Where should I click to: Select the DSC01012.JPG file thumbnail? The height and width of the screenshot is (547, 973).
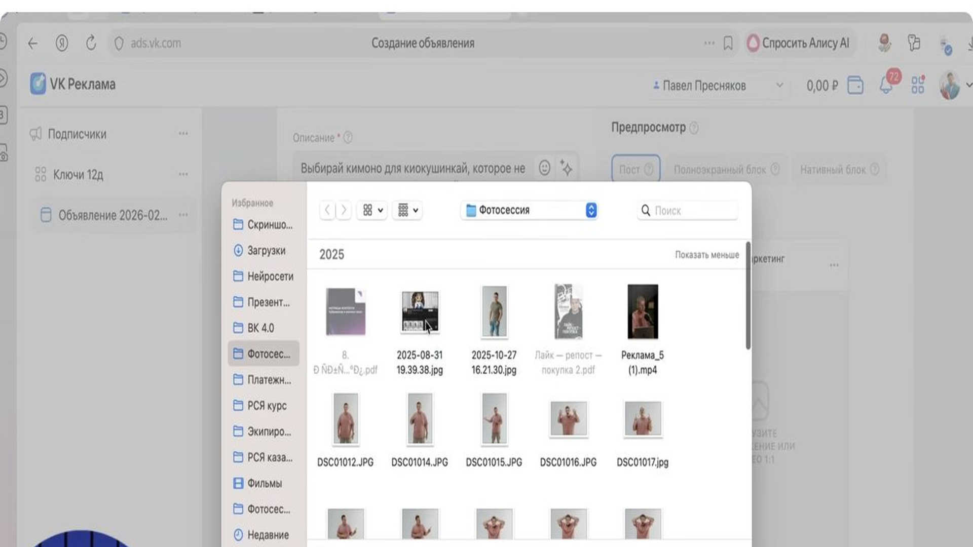346,419
